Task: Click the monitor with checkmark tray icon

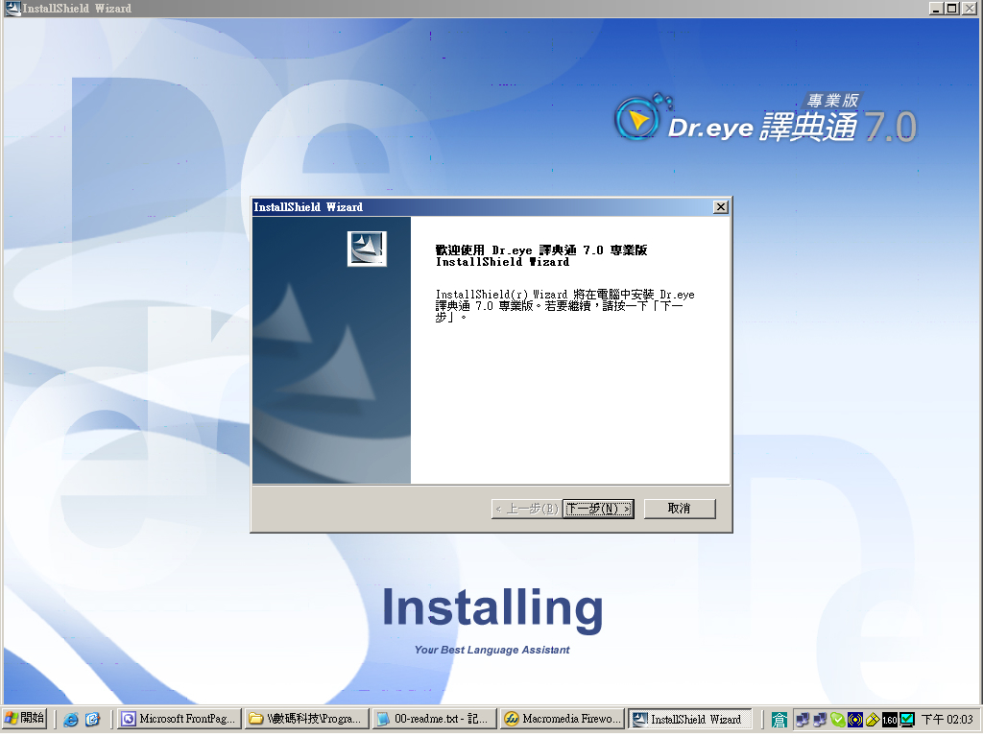Action: pyautogui.click(x=907, y=720)
